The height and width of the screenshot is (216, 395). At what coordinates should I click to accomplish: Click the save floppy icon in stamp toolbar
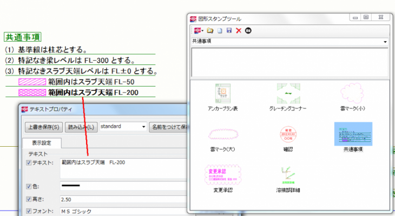(229, 30)
